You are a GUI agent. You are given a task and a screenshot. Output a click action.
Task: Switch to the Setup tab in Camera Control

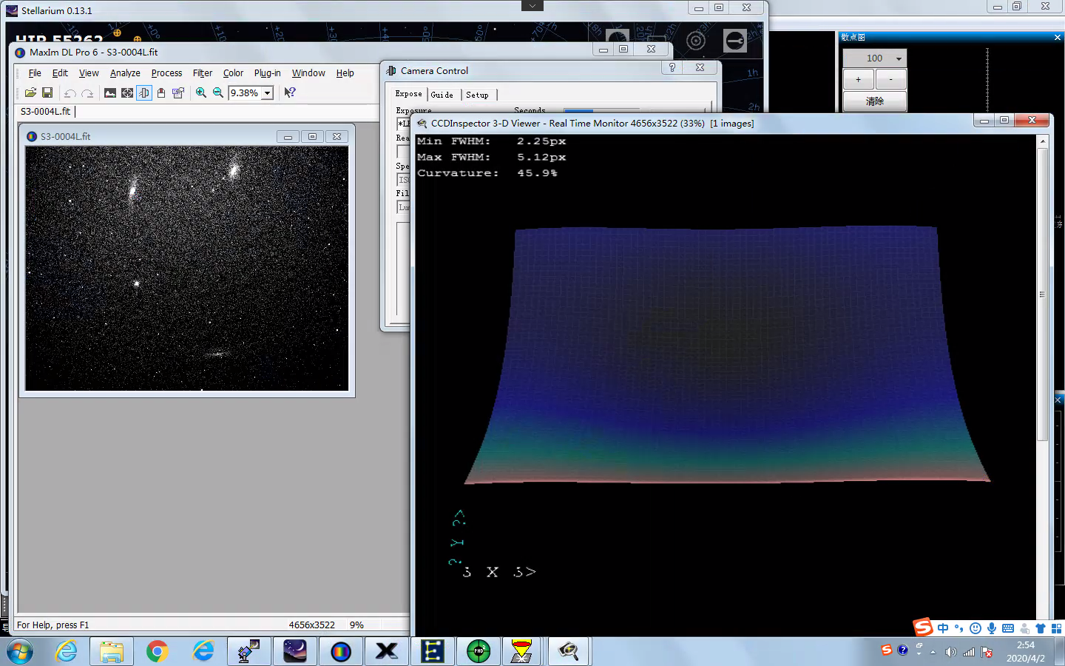point(478,95)
